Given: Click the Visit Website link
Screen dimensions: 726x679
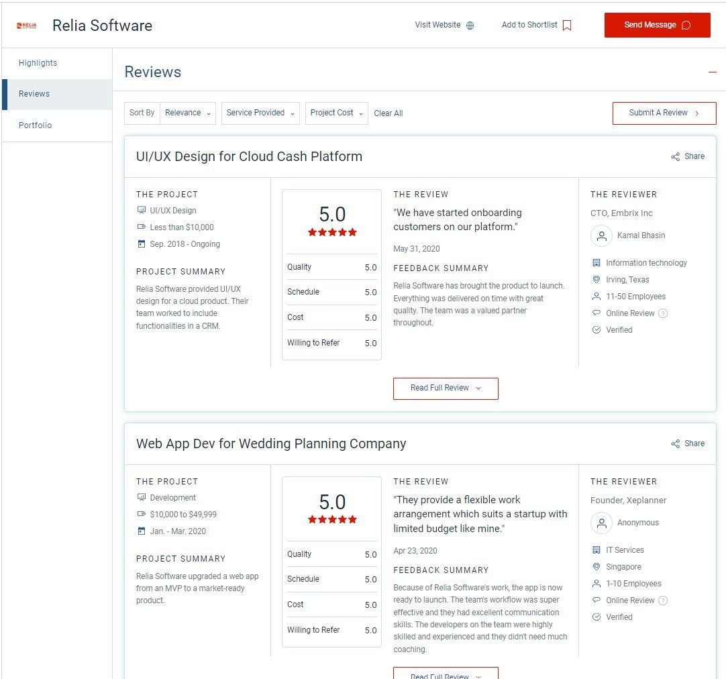Looking at the screenshot, I should click(444, 25).
